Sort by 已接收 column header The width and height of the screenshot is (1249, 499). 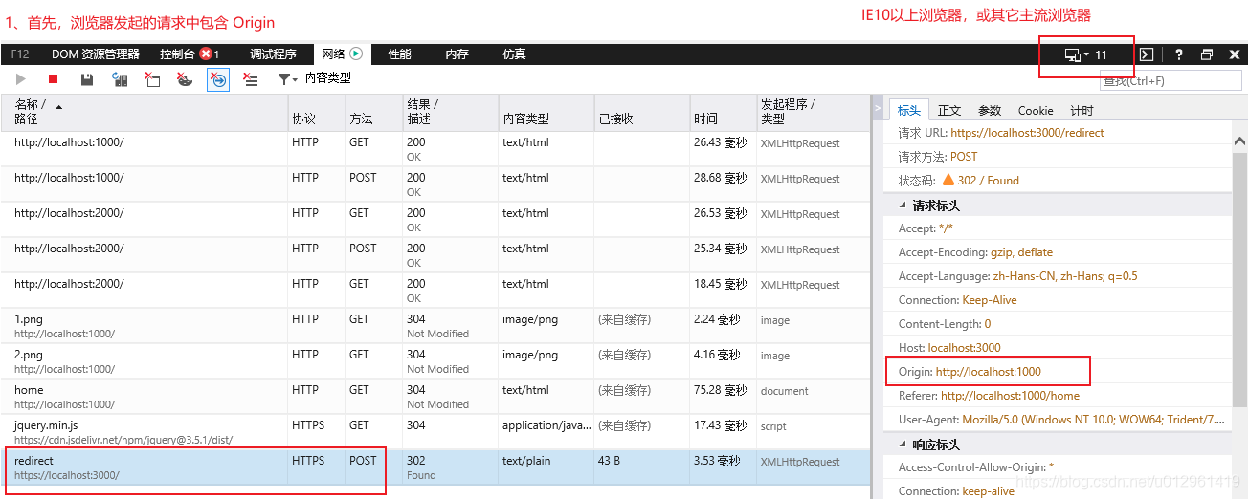pyautogui.click(x=641, y=112)
